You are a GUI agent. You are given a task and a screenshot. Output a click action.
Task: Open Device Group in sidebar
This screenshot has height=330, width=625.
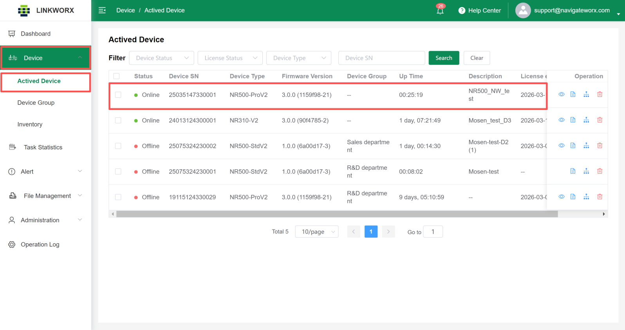[x=36, y=103]
